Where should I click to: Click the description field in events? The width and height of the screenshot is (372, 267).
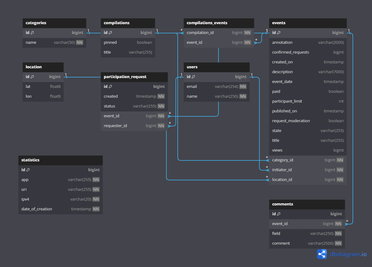click(308, 72)
